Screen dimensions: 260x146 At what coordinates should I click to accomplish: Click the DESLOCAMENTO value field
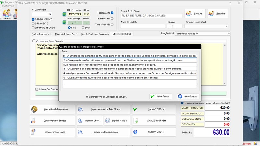[217, 119]
